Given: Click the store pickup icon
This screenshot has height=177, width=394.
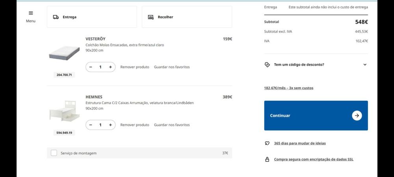Looking at the screenshot, I should pyautogui.click(x=151, y=17).
